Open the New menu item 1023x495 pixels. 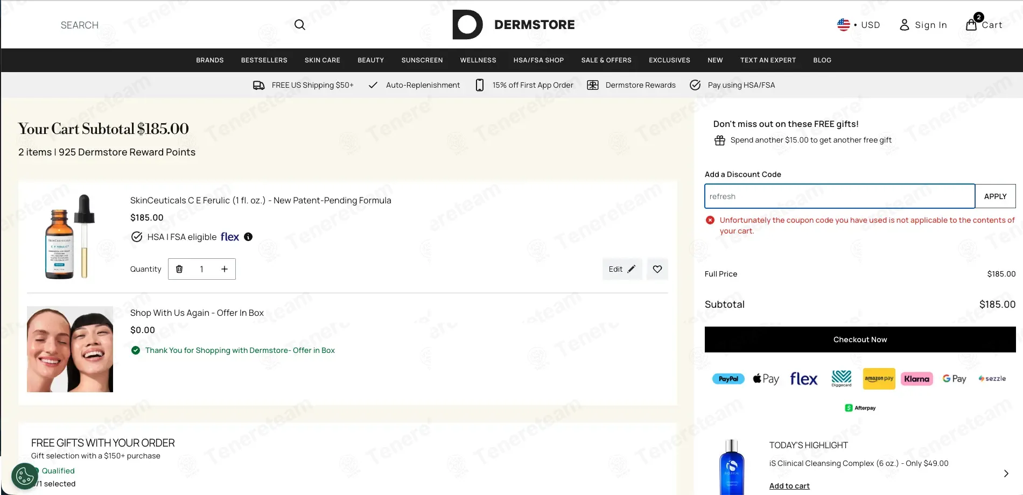click(x=715, y=60)
